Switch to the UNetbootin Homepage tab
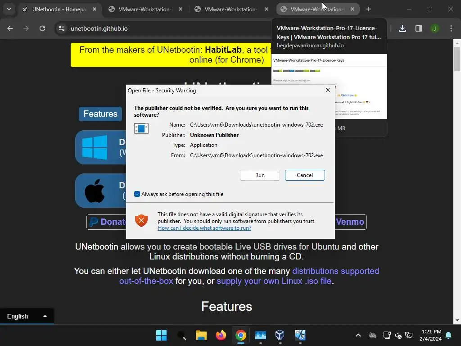 click(59, 9)
